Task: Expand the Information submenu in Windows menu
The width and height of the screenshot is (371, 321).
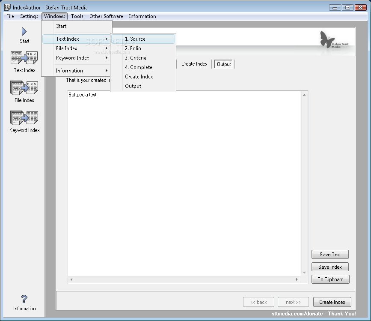Action: (x=77, y=71)
